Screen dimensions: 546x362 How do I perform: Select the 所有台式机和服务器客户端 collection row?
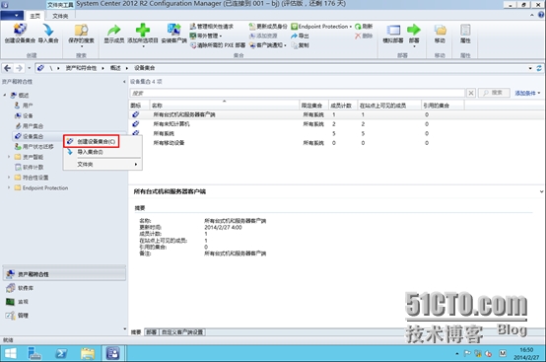(x=336, y=114)
